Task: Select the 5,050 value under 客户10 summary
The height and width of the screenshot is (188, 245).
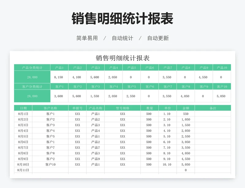Action: (221, 96)
